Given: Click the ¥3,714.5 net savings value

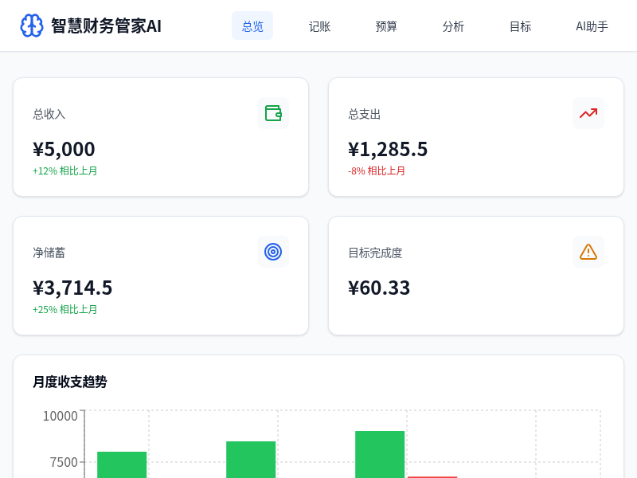Looking at the screenshot, I should 72,288.
